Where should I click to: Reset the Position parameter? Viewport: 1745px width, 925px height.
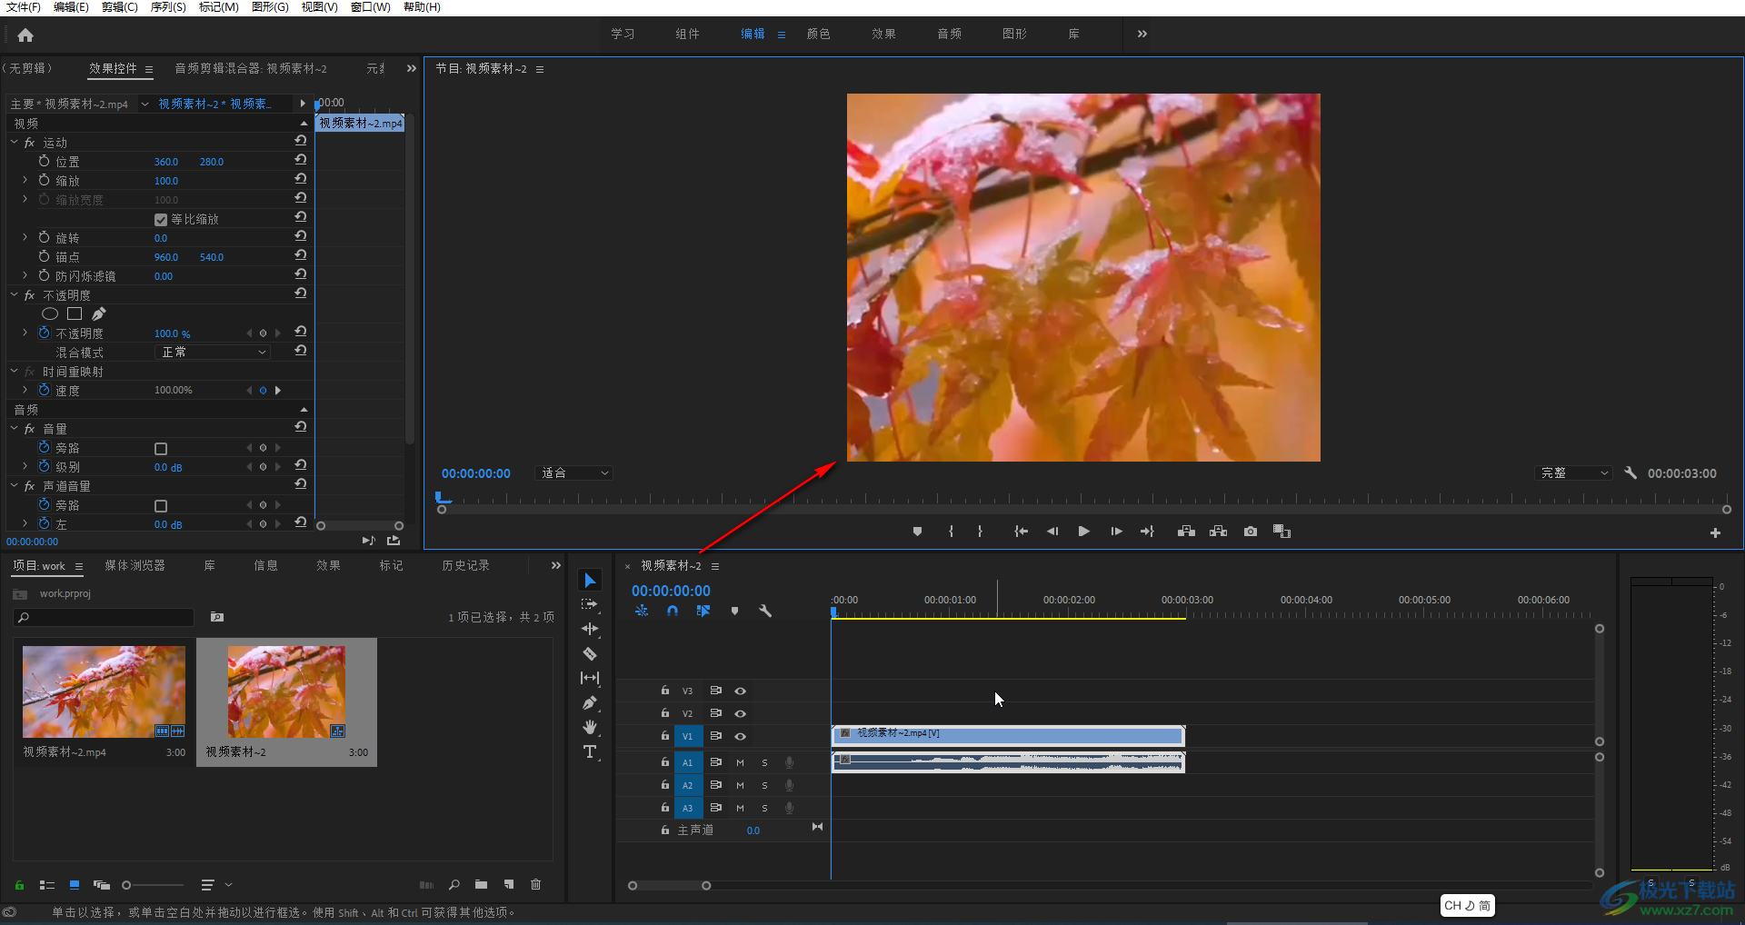pyautogui.click(x=301, y=160)
